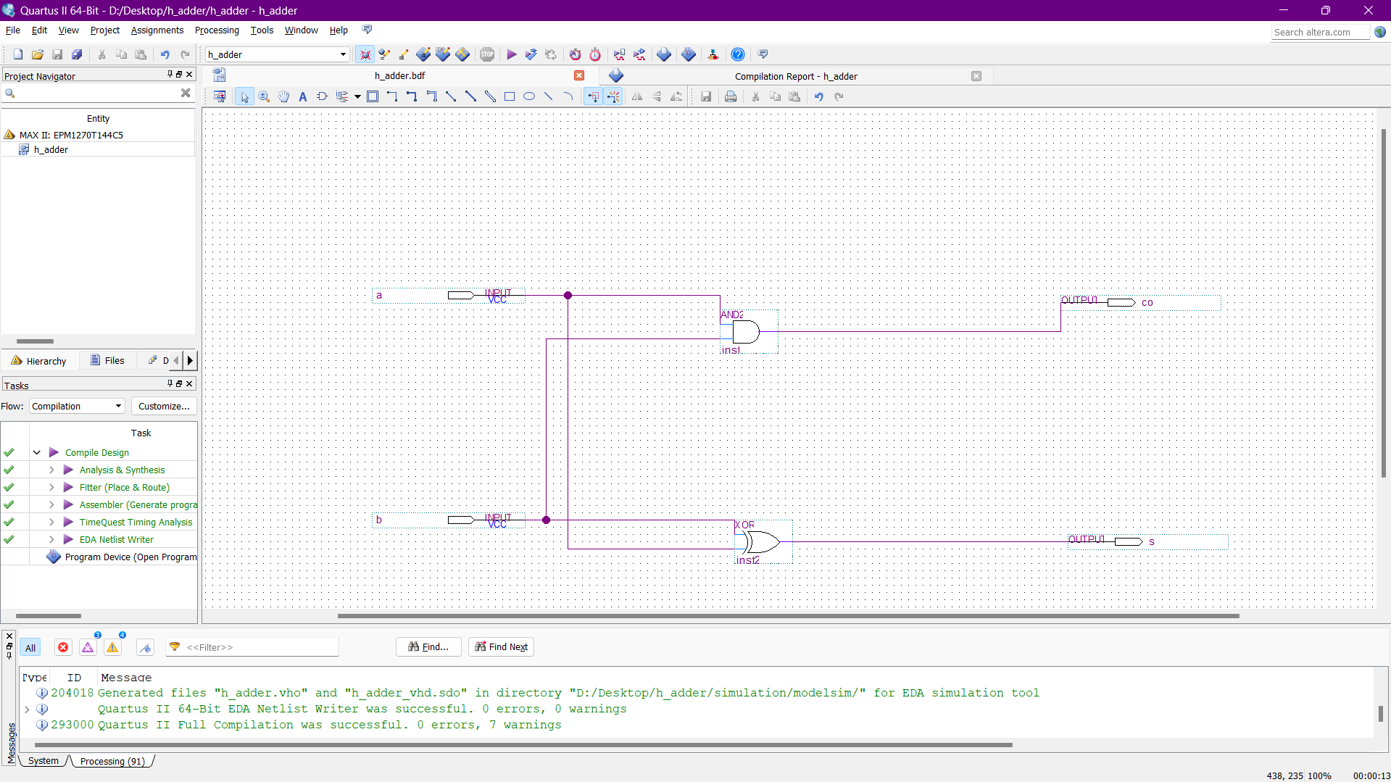The height and width of the screenshot is (782, 1391).
Task: Switch to the System messages tab
Action: (43, 761)
